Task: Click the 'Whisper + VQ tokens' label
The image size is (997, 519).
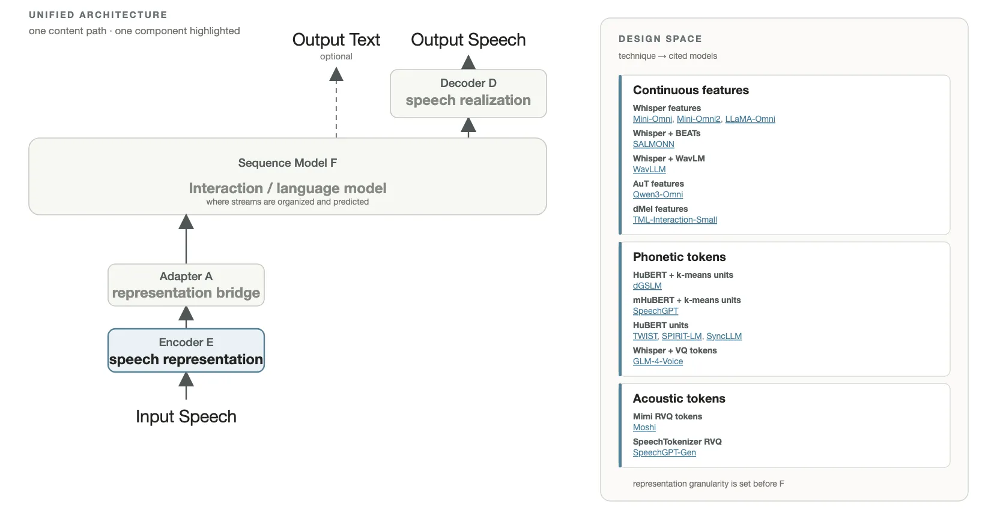Action: coord(675,350)
